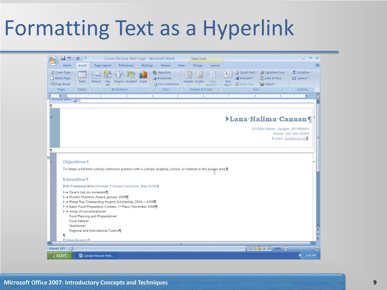The image size is (387, 290).
Task: Expand the WordArt gallery
Action: tap(245, 78)
